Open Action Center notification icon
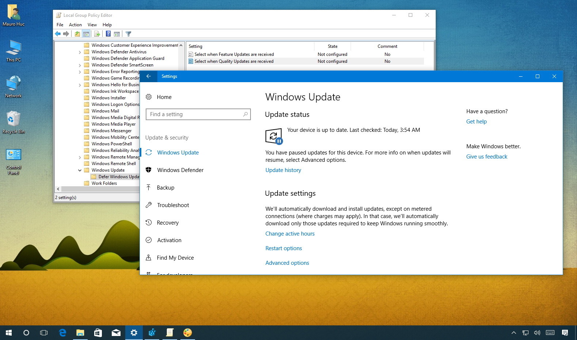The width and height of the screenshot is (577, 340). point(565,333)
